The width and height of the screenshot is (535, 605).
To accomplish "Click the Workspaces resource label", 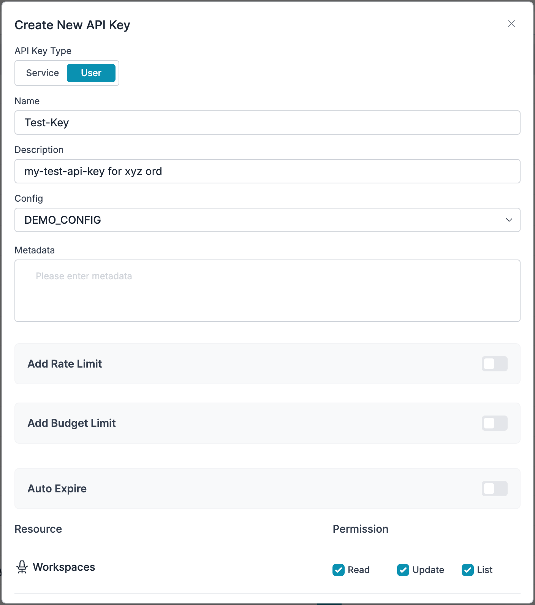I will 64,567.
